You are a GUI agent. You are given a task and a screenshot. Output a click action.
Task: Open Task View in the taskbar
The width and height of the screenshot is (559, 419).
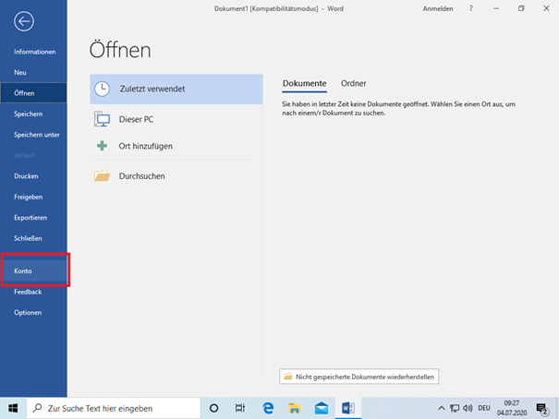pyautogui.click(x=239, y=408)
